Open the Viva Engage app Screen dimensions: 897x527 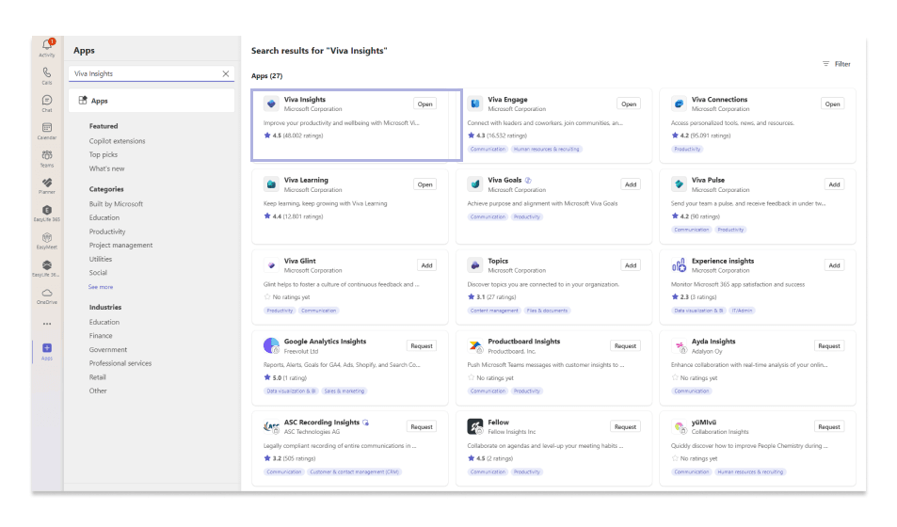point(628,104)
